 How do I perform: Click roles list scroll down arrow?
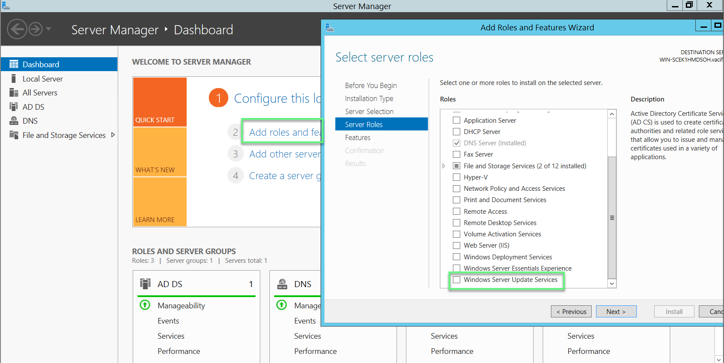pyautogui.click(x=612, y=283)
